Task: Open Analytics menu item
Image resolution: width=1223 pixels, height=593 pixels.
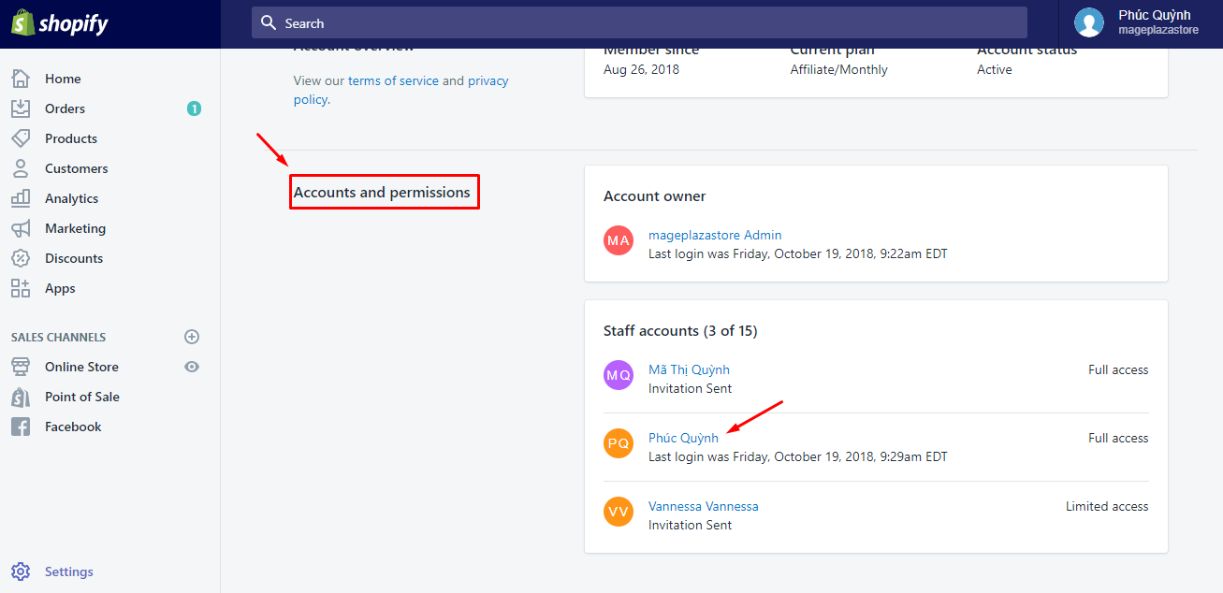Action: pos(71,198)
